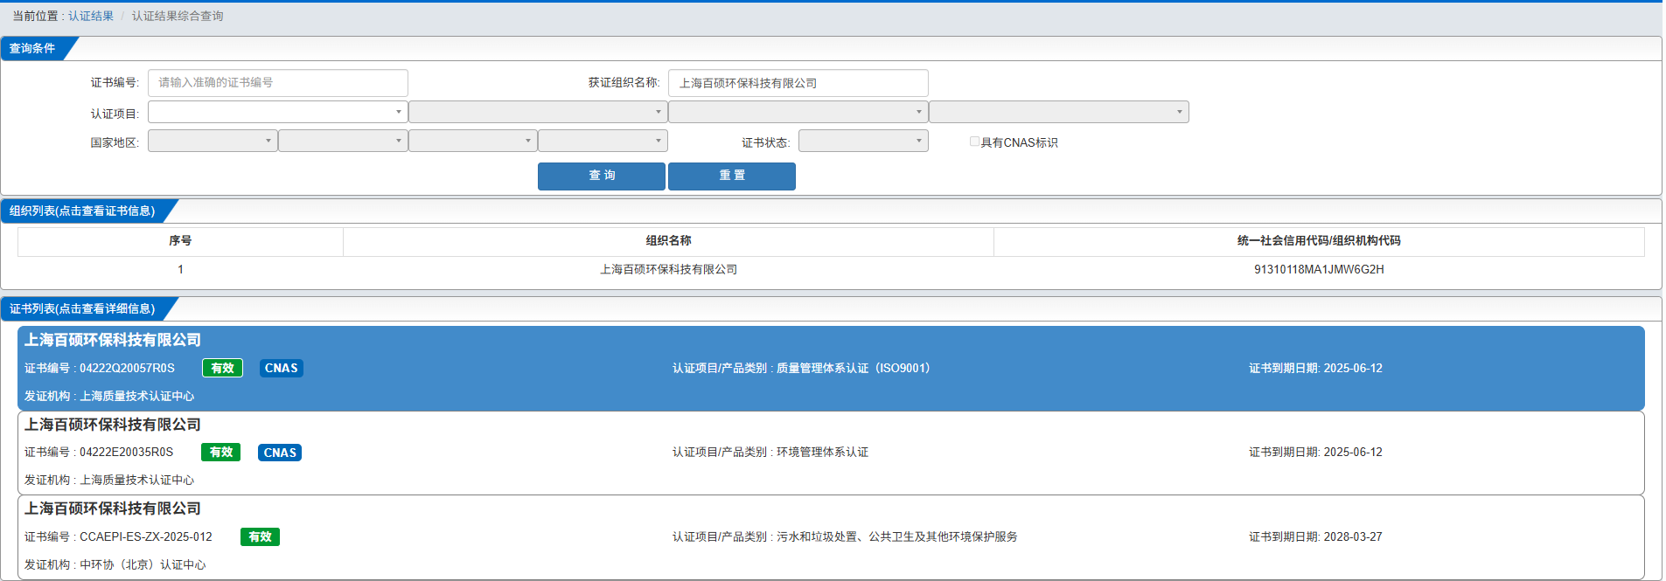The image size is (1666, 581).
Task: Open the third 国家地区 dropdown
Action: [x=473, y=141]
